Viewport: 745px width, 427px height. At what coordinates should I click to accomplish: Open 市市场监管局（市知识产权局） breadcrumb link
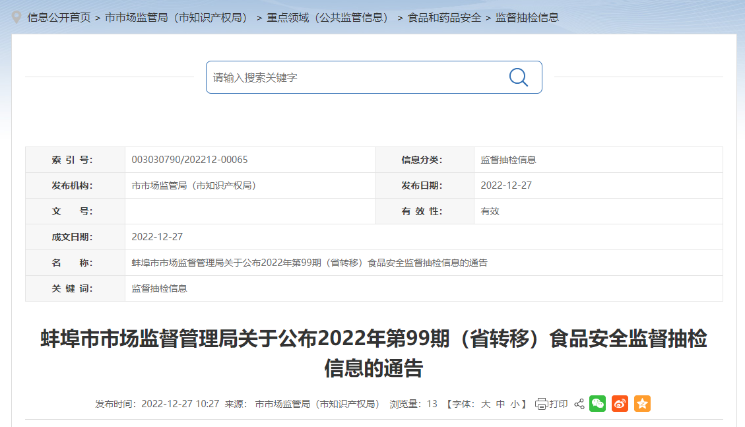point(178,18)
